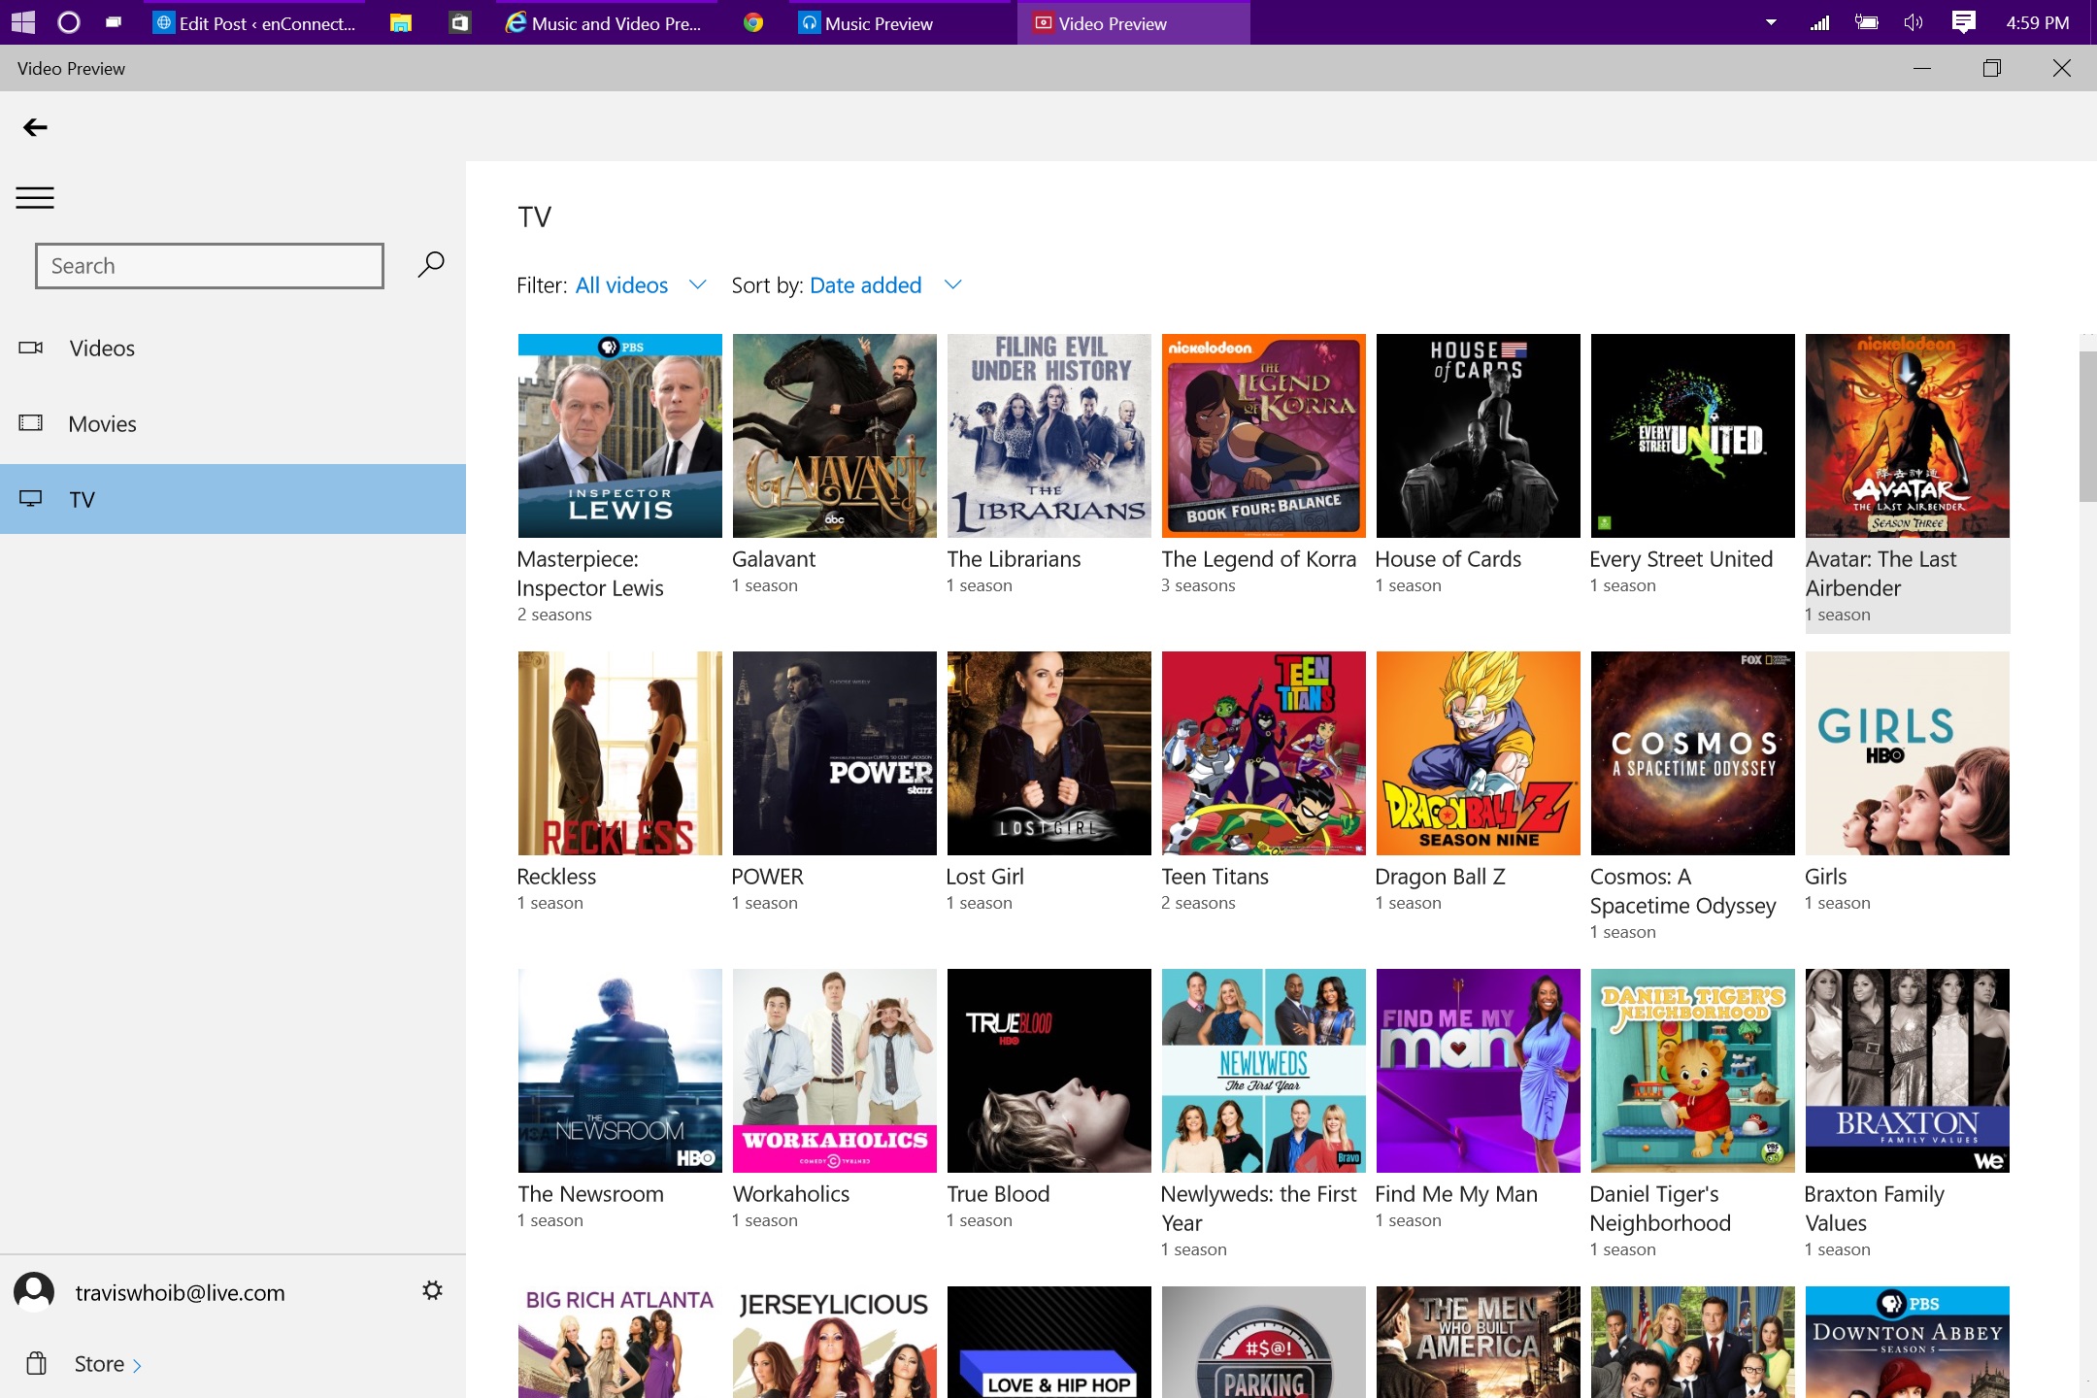Open the Girls HBO poster
The height and width of the screenshot is (1398, 2097).
(x=1907, y=753)
